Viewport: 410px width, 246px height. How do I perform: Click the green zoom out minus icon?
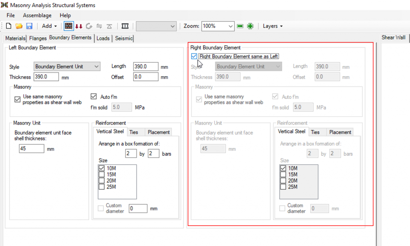(x=240, y=26)
